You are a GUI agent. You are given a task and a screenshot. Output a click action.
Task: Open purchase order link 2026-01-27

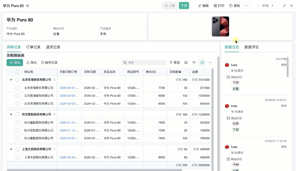[69, 123]
